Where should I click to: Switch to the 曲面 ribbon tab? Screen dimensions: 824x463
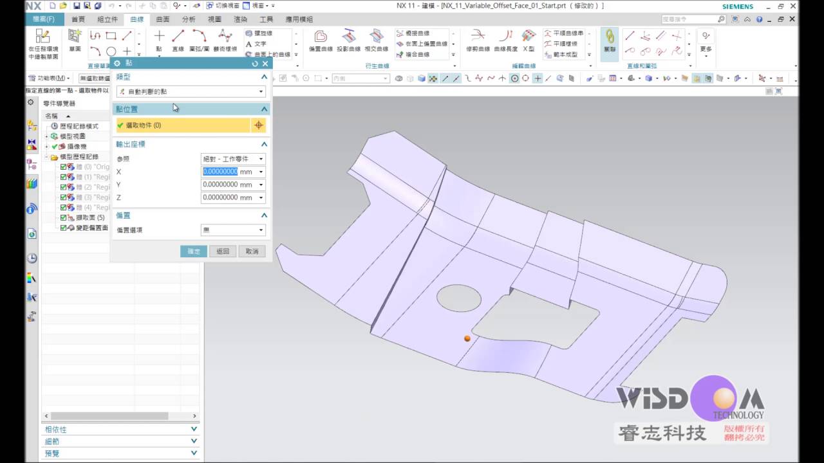(163, 19)
